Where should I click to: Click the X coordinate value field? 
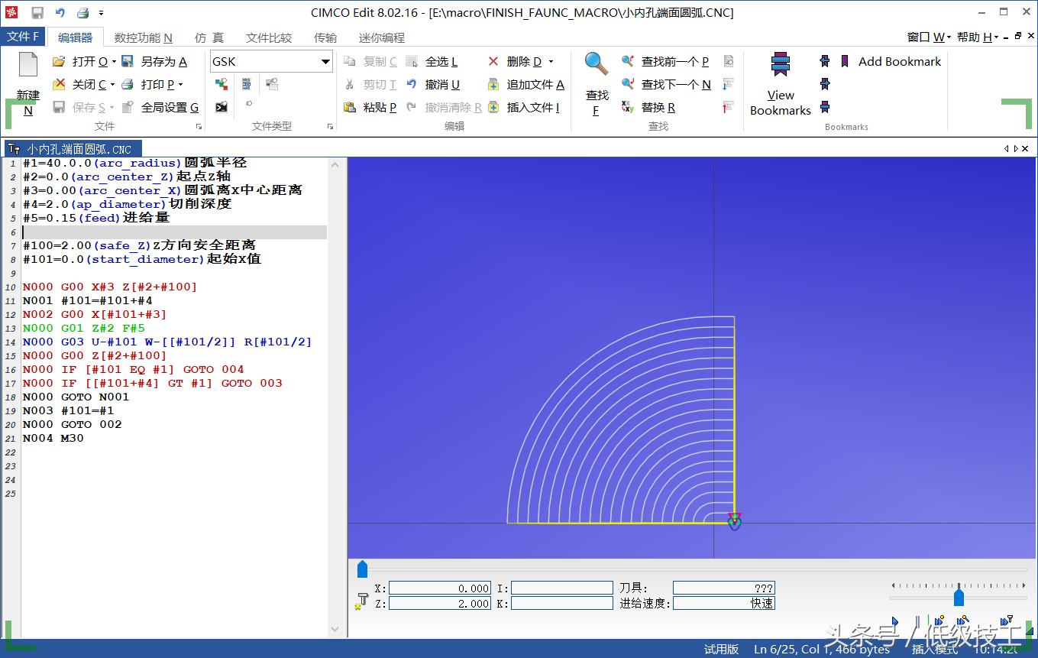440,588
